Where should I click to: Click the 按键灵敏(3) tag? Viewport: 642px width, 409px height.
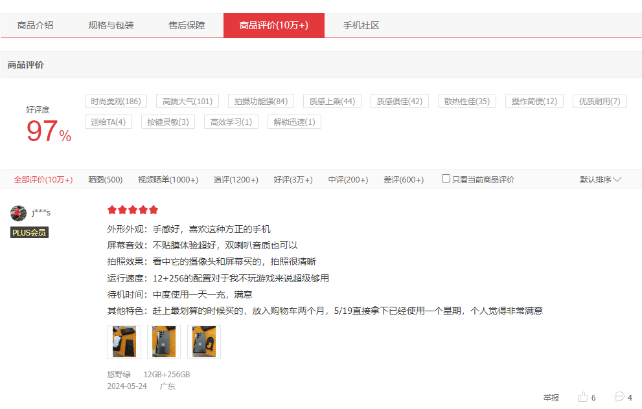(x=168, y=122)
